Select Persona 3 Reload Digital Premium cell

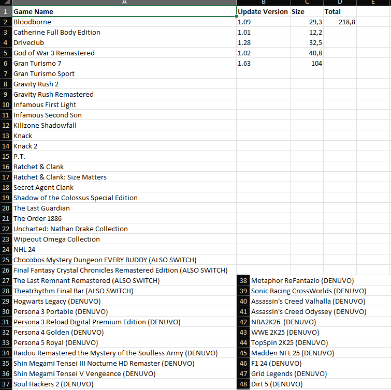coord(124,322)
